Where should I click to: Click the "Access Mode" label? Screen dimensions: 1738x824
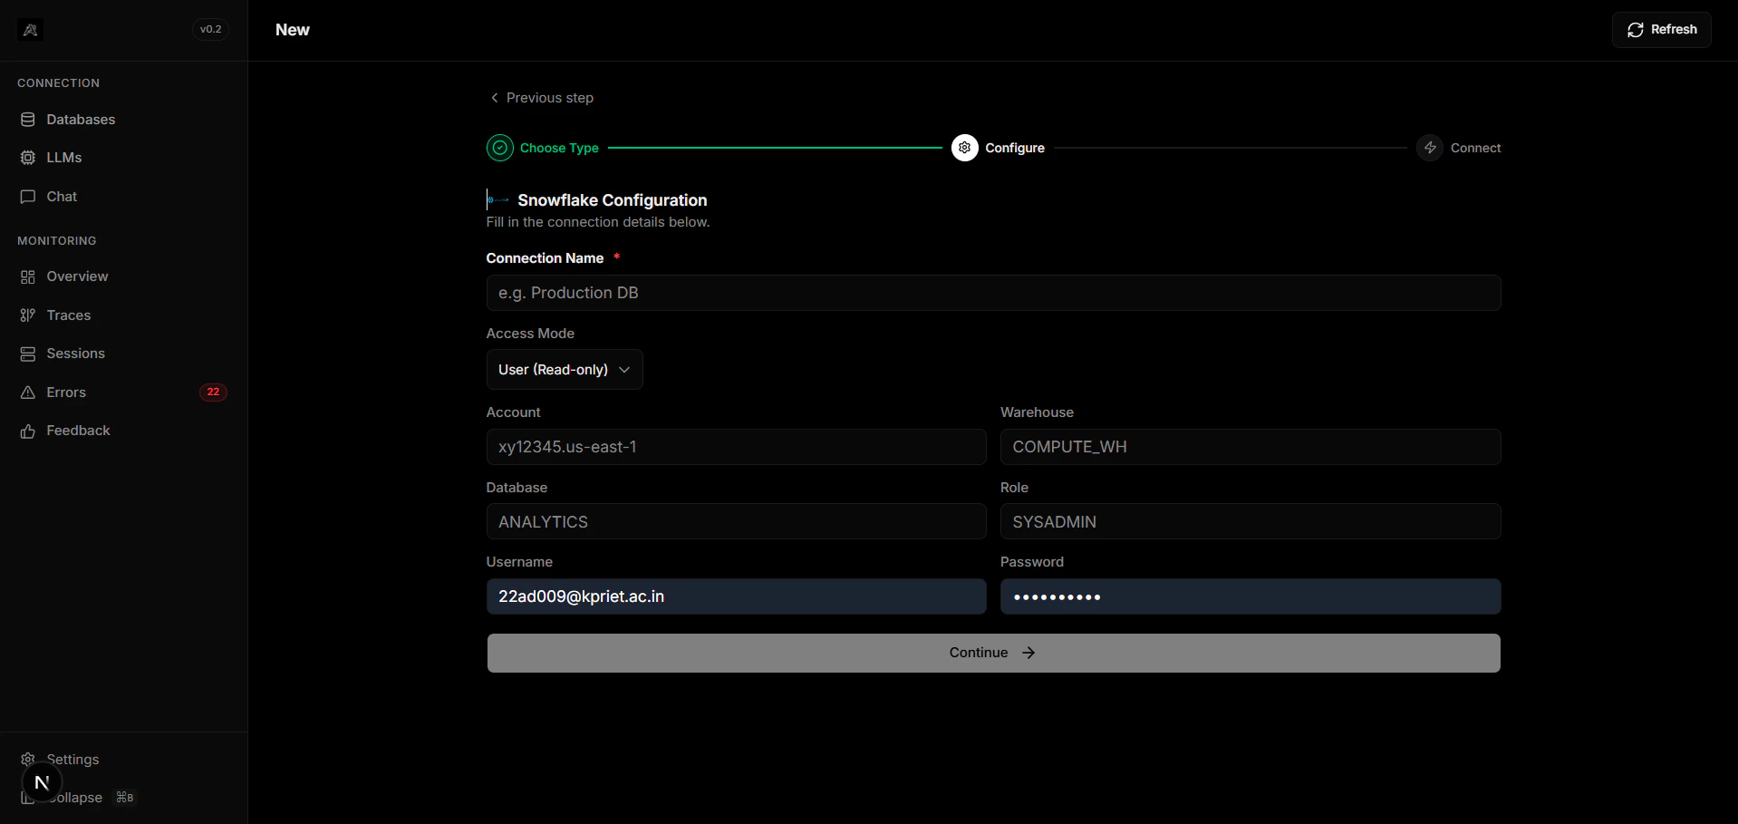coord(530,334)
